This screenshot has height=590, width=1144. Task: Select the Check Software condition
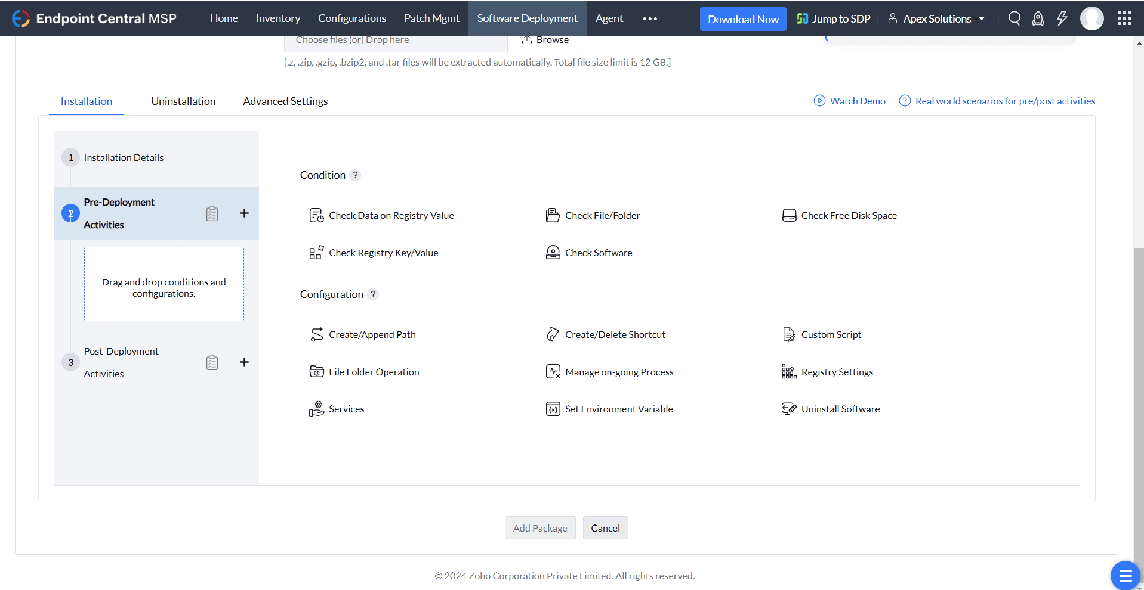click(x=599, y=253)
